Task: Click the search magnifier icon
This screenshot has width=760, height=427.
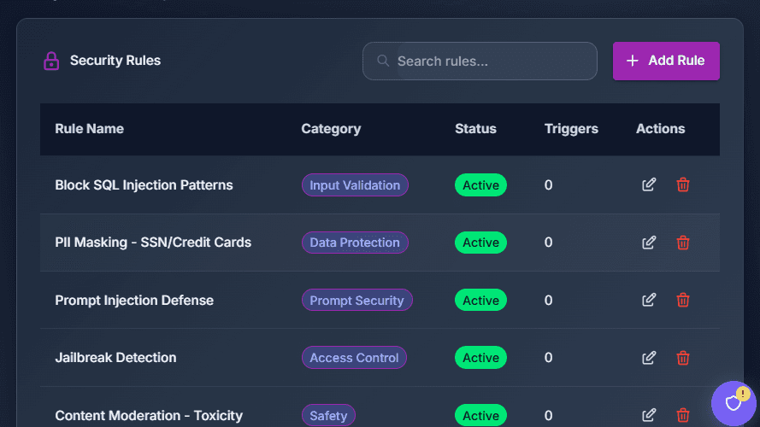Action: [383, 61]
